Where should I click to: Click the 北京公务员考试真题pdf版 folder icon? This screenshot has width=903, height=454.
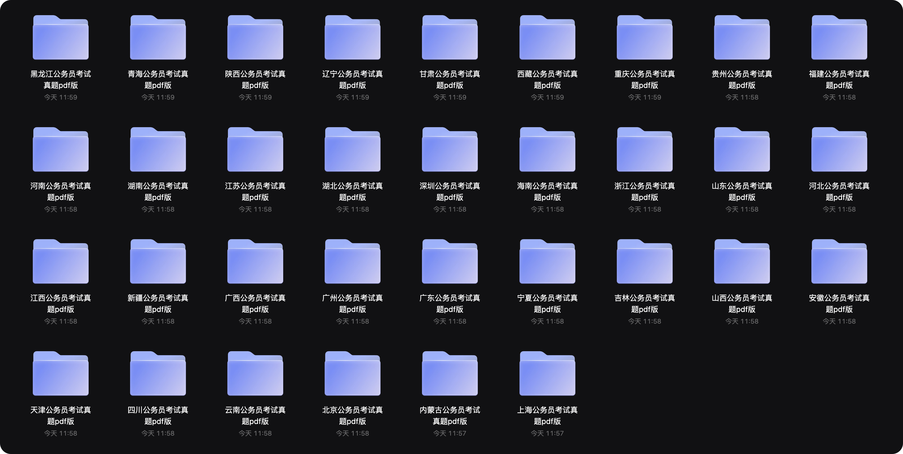click(x=353, y=373)
